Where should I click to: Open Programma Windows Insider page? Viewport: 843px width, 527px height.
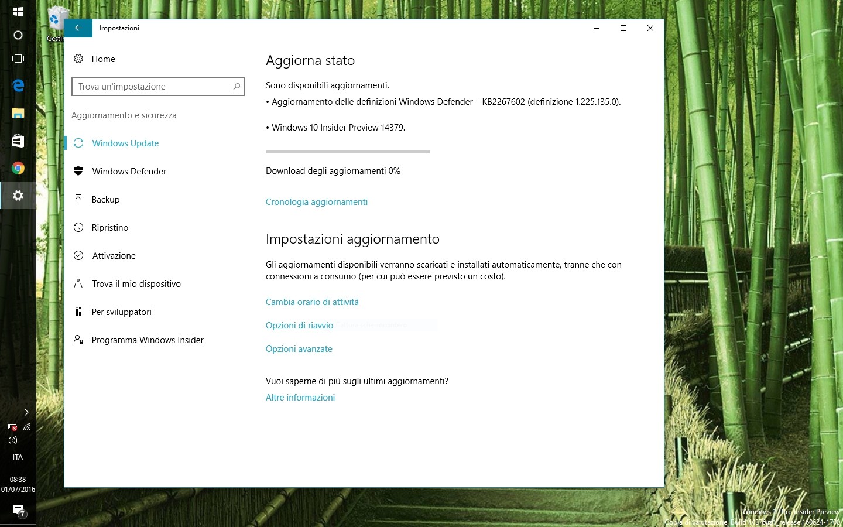click(x=148, y=340)
